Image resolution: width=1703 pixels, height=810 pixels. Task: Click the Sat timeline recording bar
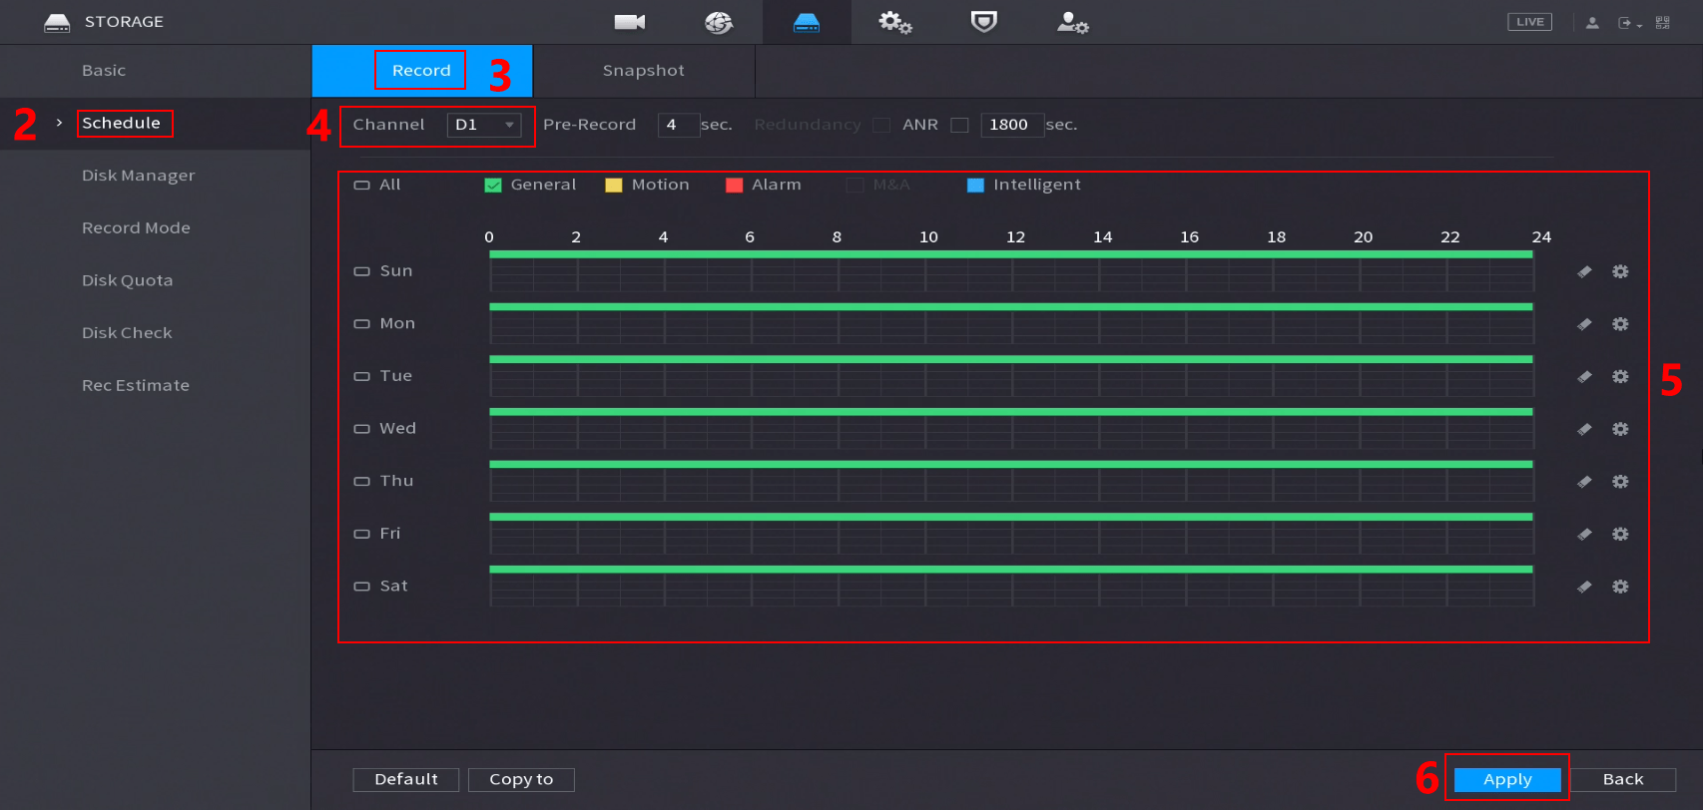(1011, 570)
